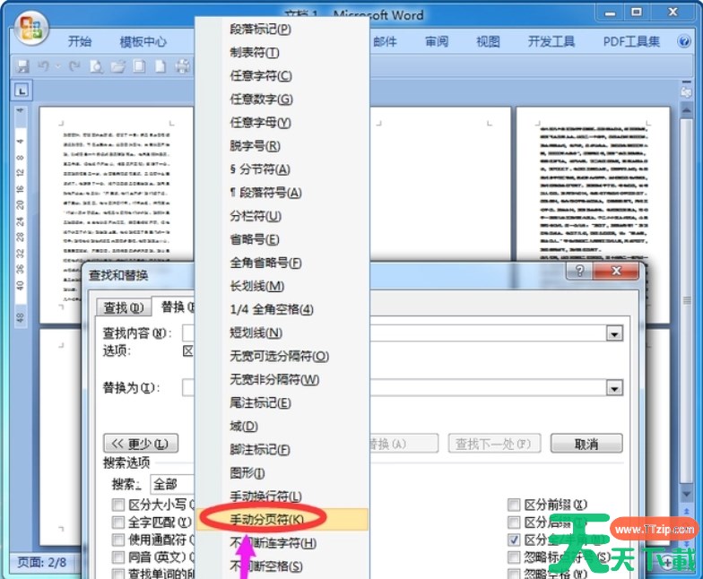Enable the 区分前缀(X) checkbox
Image resolution: width=703 pixels, height=579 pixels.
[x=514, y=506]
